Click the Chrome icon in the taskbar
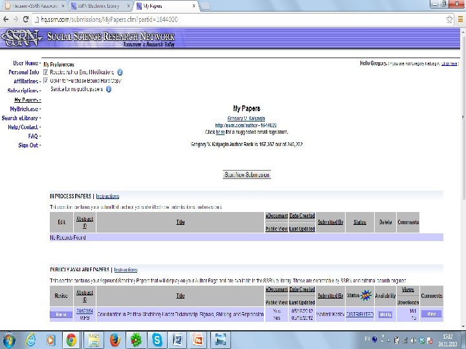466x349 pixels. pyautogui.click(x=71, y=340)
